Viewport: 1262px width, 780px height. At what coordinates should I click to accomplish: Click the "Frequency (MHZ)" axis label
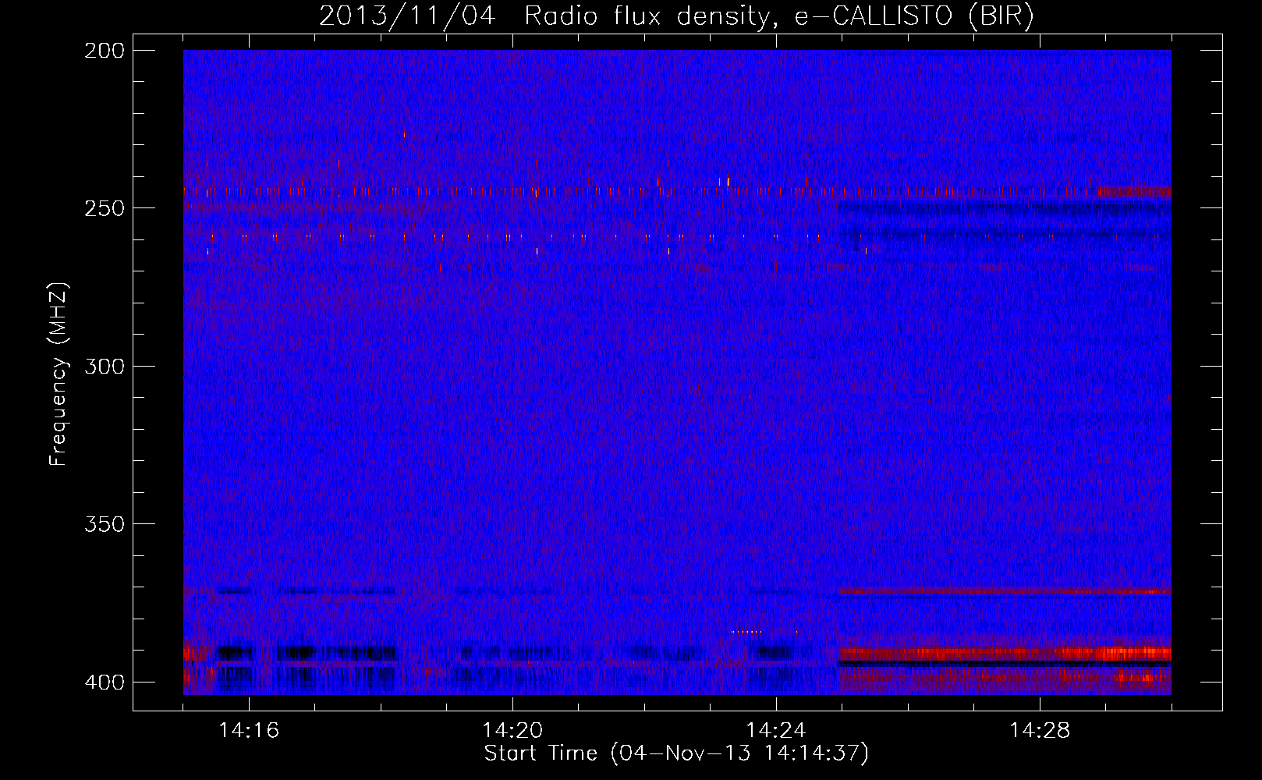pyautogui.click(x=58, y=374)
